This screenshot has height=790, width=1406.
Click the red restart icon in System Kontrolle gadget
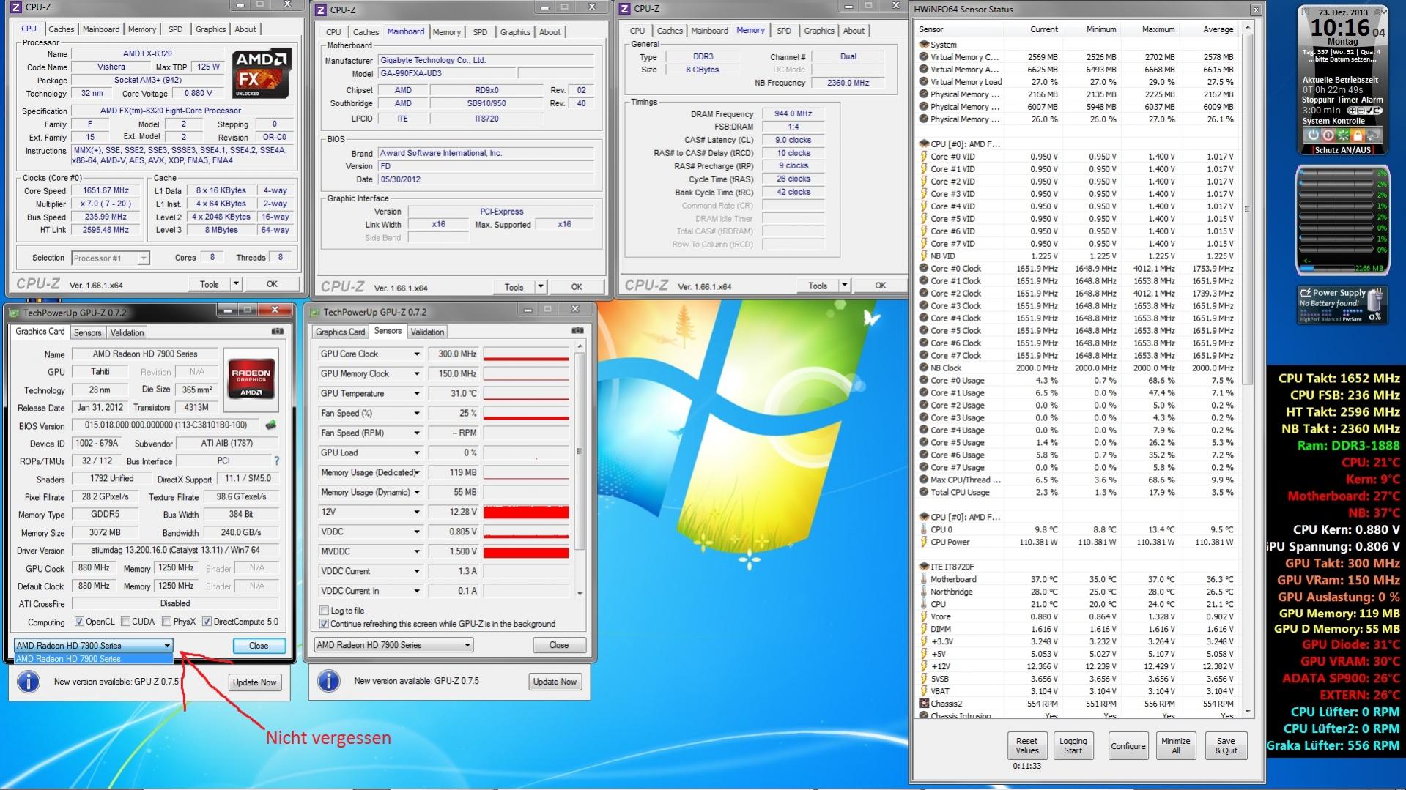(1328, 135)
